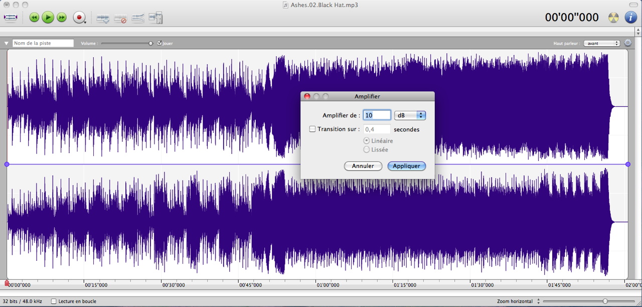Close the Amplifier dialog with red button

point(307,96)
